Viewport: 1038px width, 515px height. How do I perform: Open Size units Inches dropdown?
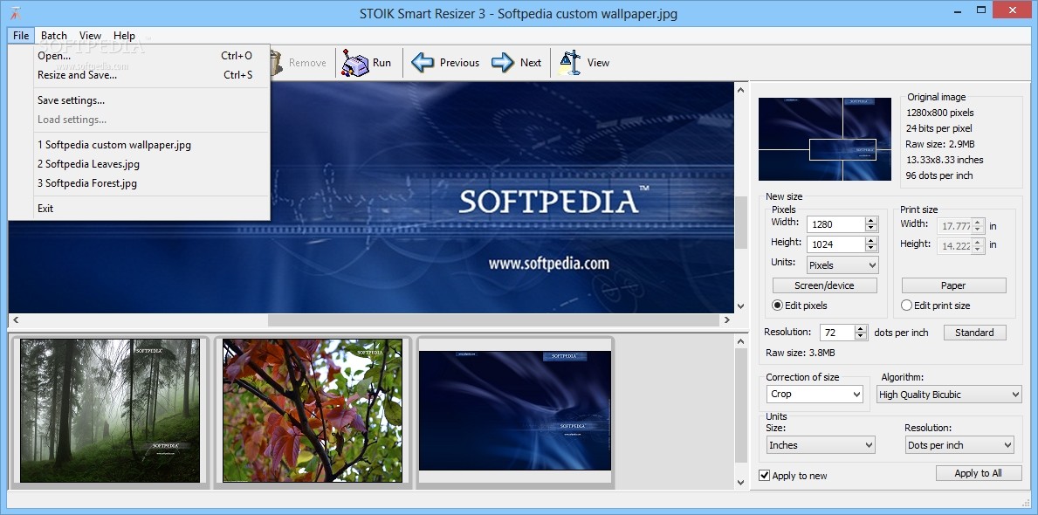pos(821,445)
